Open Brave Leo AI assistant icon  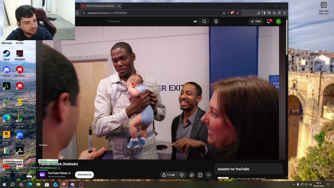click(274, 13)
